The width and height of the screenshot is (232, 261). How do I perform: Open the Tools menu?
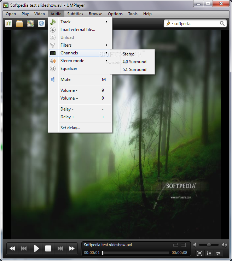tap(133, 14)
